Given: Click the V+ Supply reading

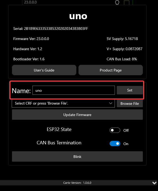Looking at the screenshot, I should (x=124, y=49).
